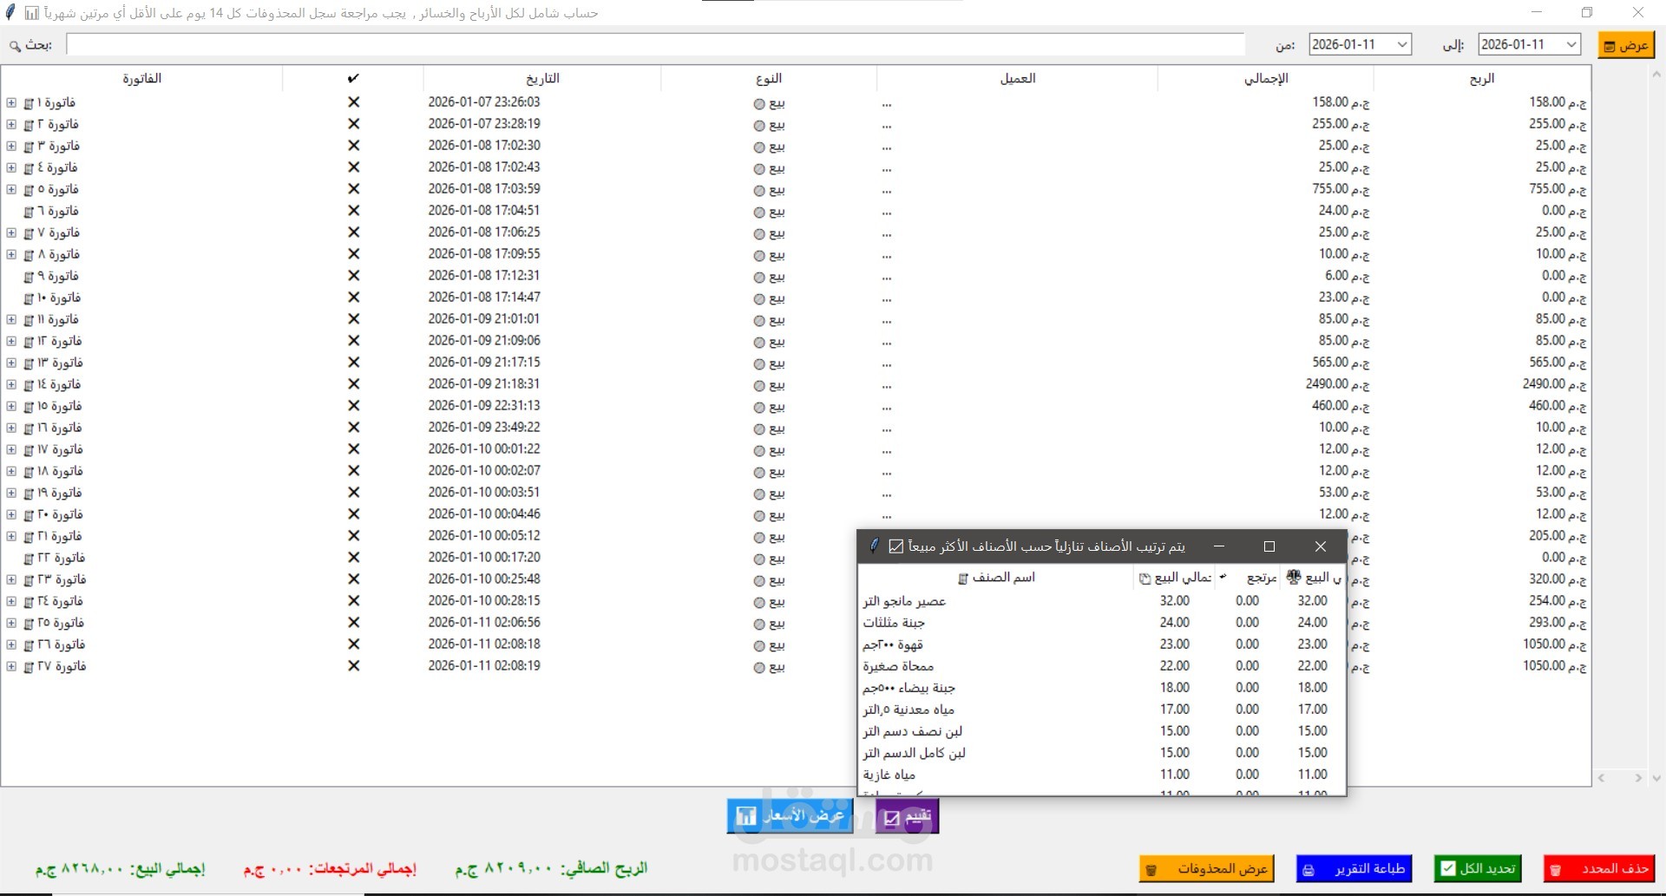Click the purple تقييم button
Viewport: 1666px width, 896px height.
(x=908, y=816)
